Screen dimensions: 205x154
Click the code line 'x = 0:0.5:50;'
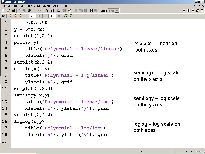point(32,23)
